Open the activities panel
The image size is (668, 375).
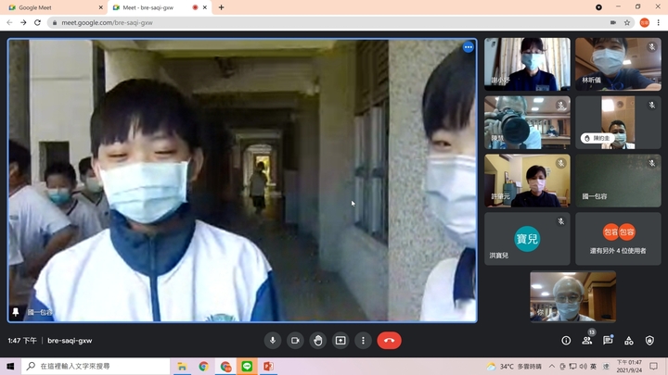pos(629,341)
